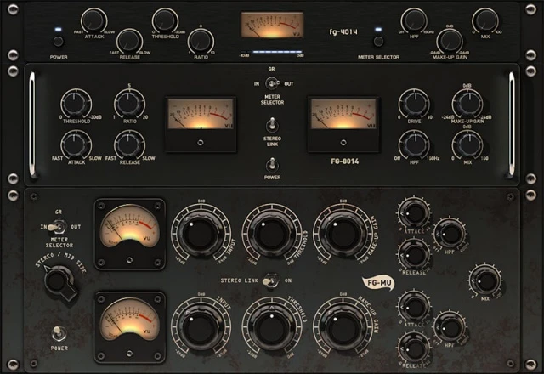
Task: Click the FG-MU Mix knob
Action: point(484,280)
